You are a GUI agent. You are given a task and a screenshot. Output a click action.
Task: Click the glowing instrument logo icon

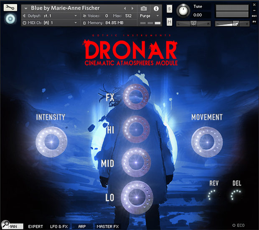point(10,19)
